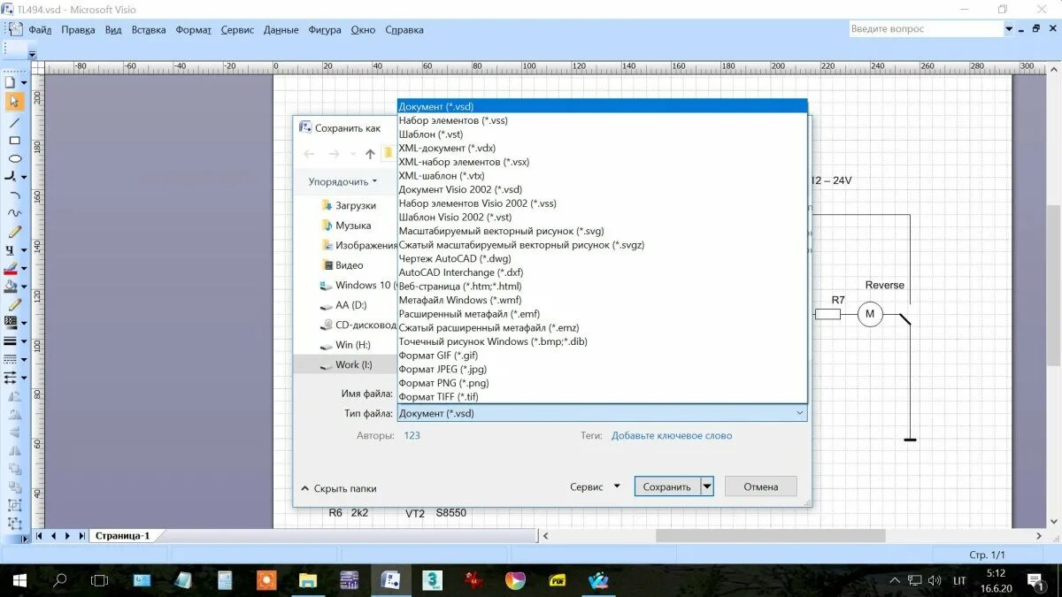The width and height of the screenshot is (1062, 597).
Task: Select the Ellipse drawing tool
Action: pos(14,159)
